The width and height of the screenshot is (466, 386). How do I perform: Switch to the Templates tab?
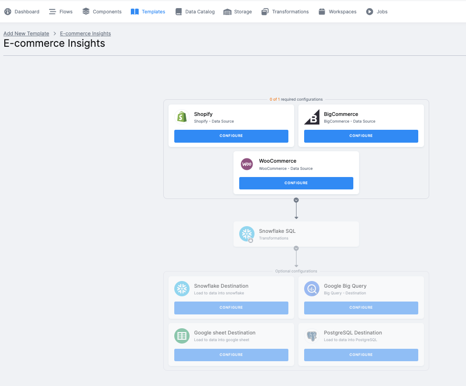(148, 11)
